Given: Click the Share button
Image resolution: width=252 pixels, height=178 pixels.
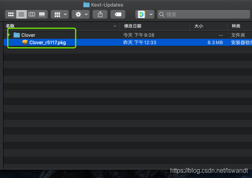Looking at the screenshot, I should (x=100, y=14).
